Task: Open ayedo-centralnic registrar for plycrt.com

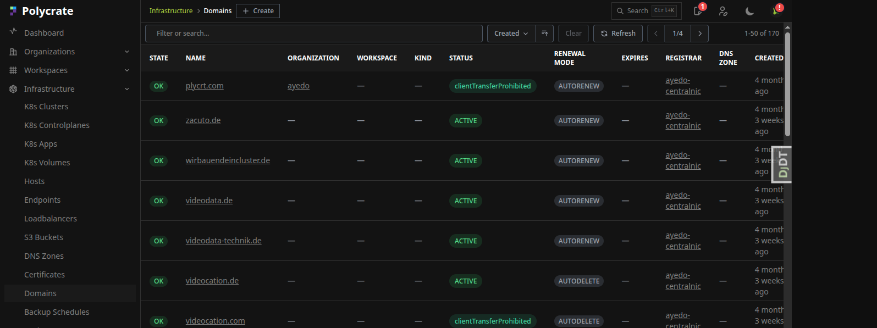Action: [683, 86]
